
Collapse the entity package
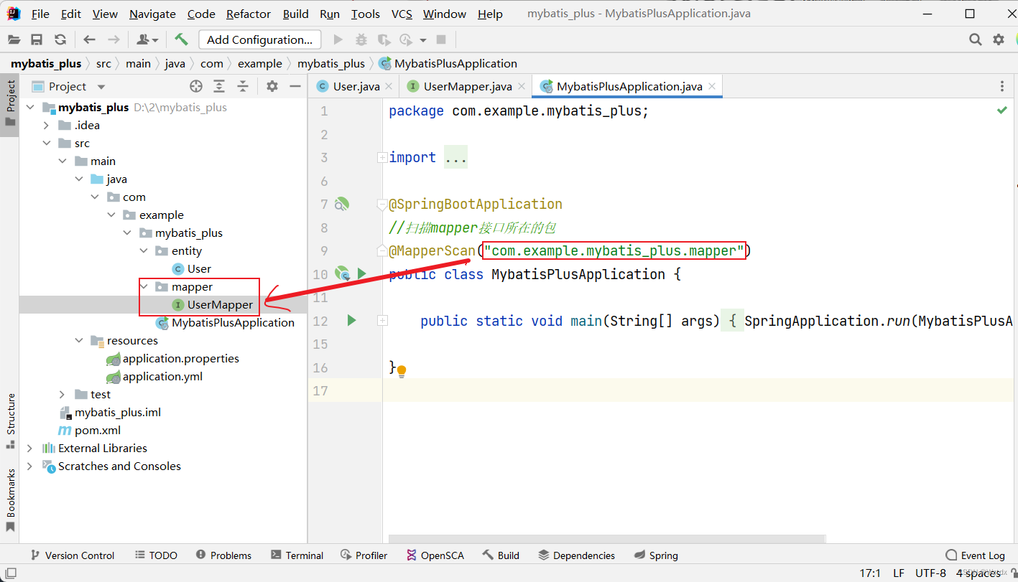tap(144, 250)
